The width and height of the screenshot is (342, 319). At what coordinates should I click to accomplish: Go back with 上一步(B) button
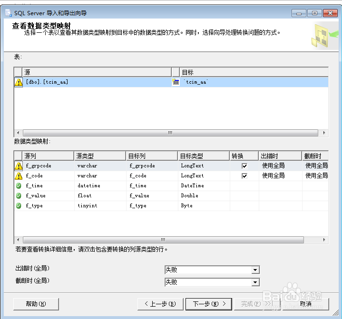pos(160,304)
